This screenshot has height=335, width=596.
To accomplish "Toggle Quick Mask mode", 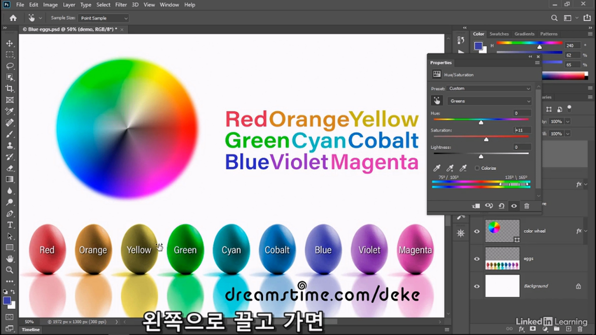I will click(9, 317).
